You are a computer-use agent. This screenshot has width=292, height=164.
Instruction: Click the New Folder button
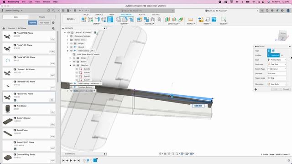44,23
